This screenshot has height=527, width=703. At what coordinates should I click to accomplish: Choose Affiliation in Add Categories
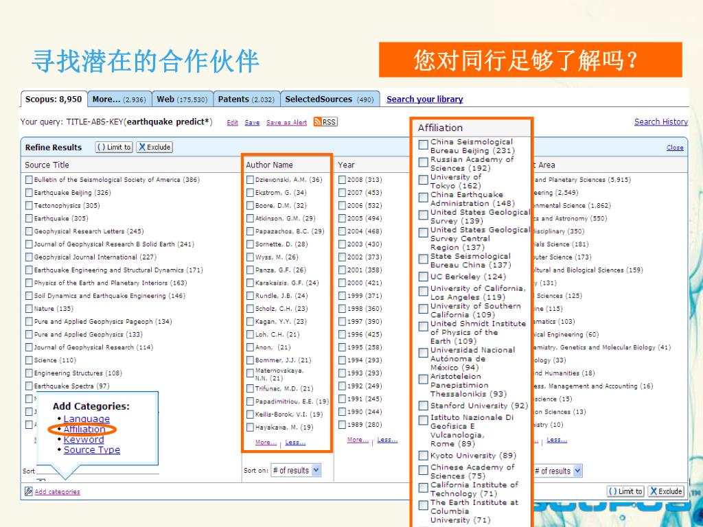click(84, 429)
